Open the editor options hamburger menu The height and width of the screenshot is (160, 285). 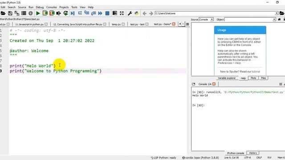(187, 24)
